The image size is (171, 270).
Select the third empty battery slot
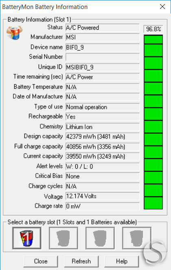(100, 238)
